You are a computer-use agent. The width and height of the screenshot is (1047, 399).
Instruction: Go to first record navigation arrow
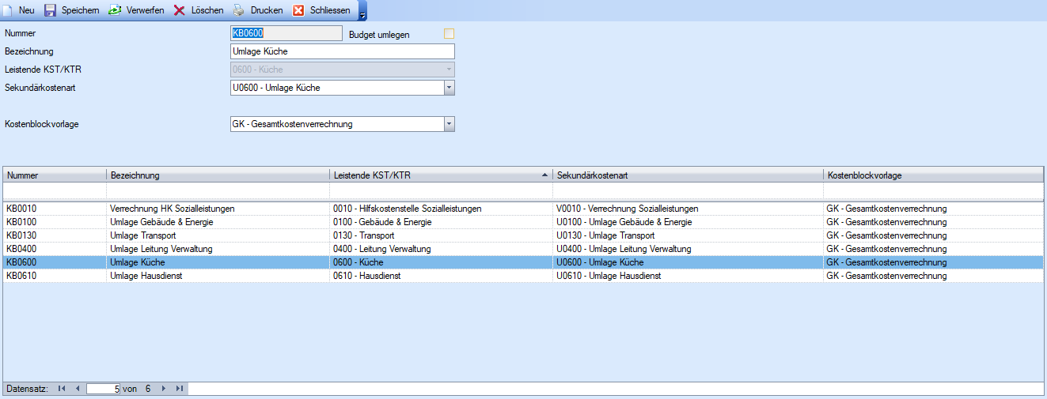tap(62, 389)
